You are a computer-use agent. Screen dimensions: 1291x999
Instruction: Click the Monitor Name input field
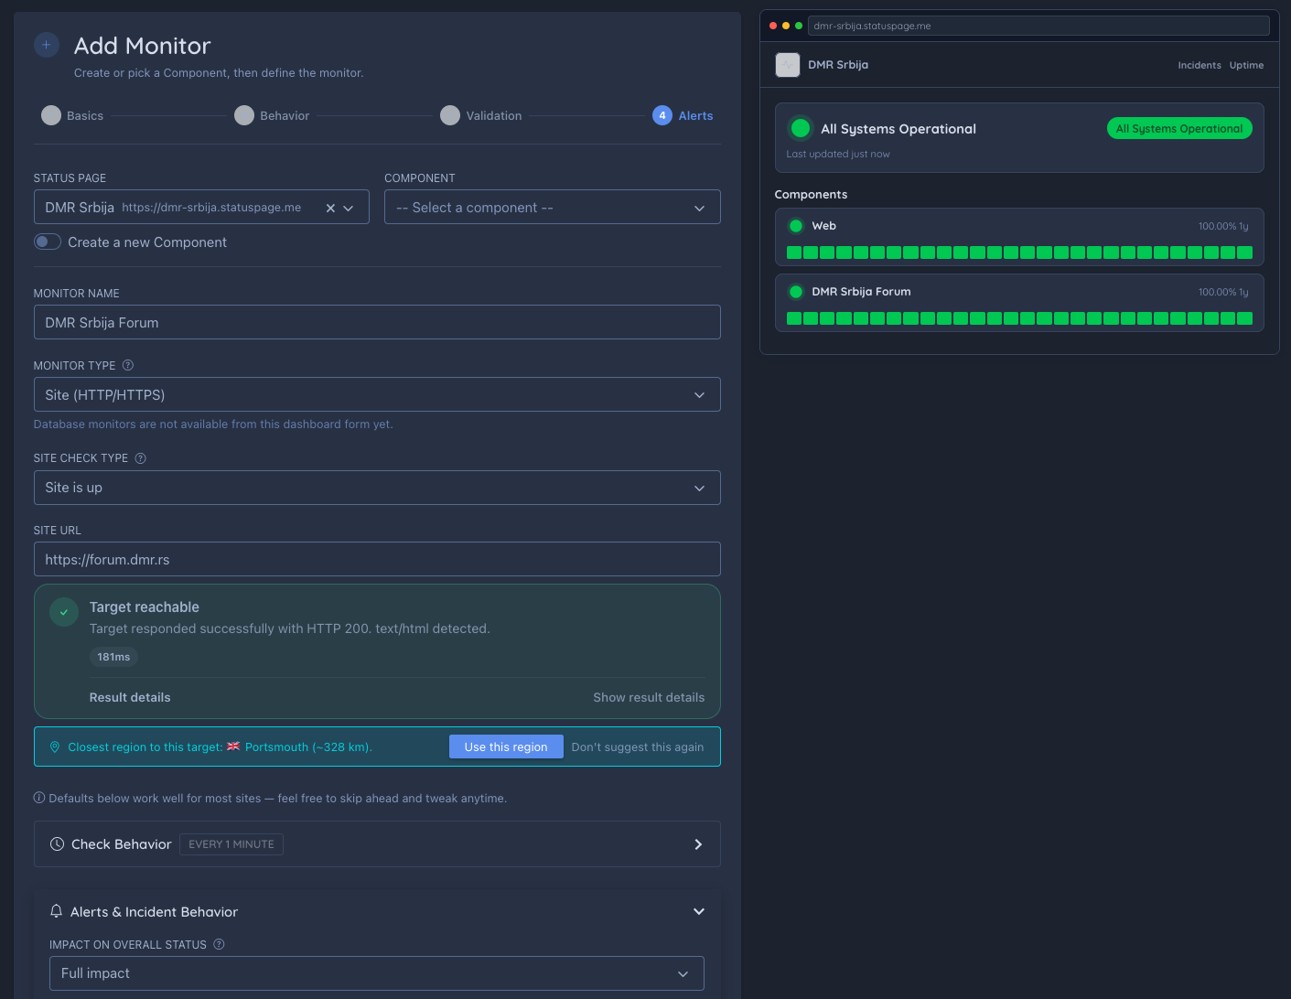pos(377,322)
